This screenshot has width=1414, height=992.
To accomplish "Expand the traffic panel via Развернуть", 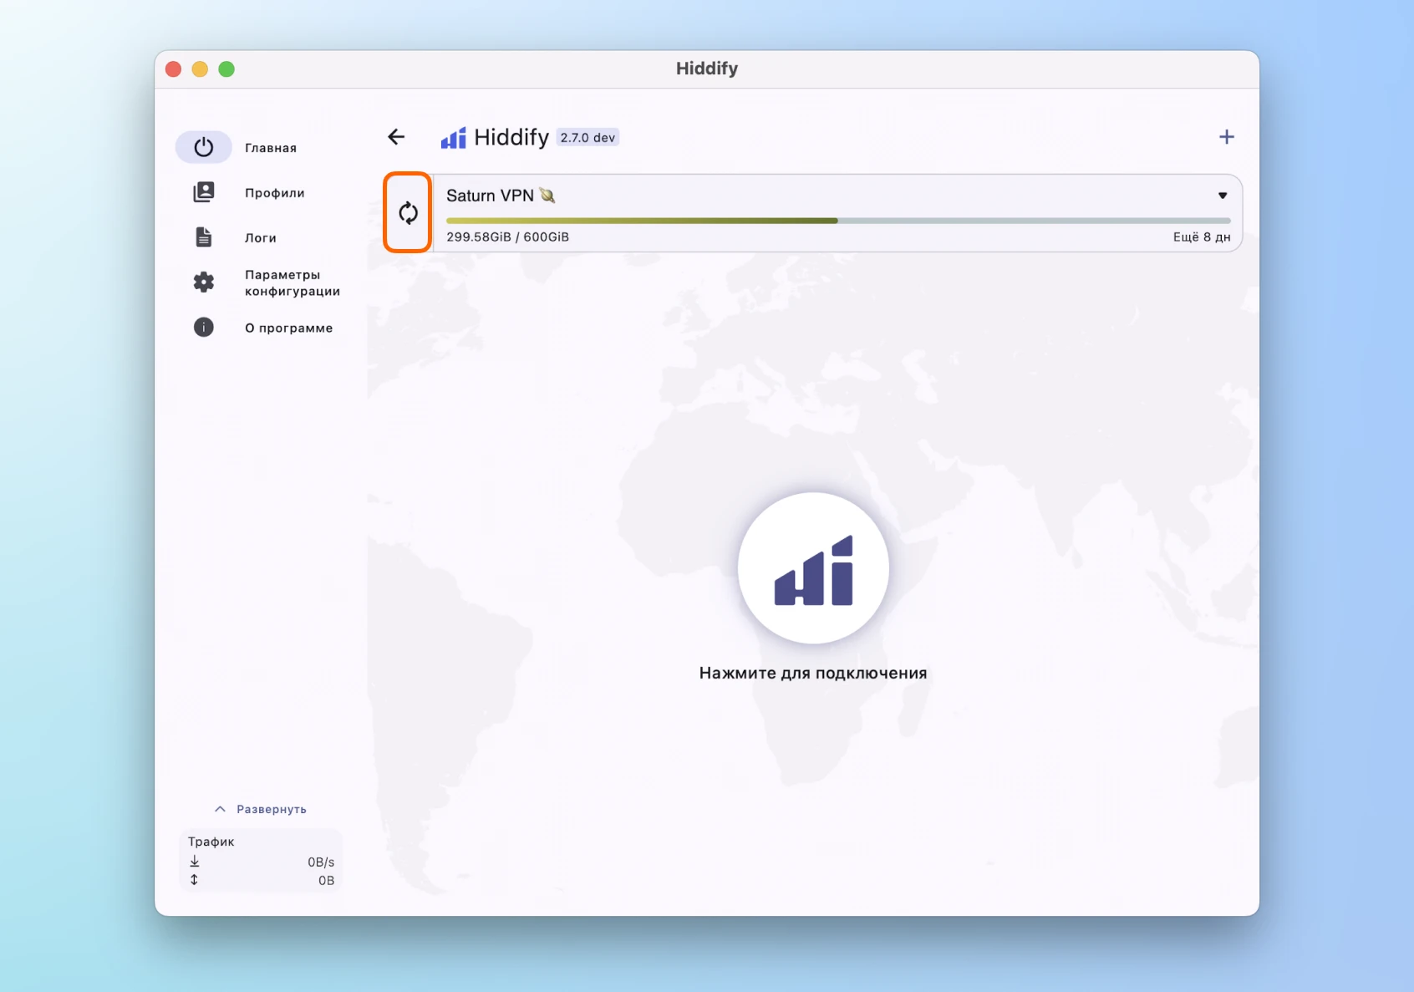I will [x=261, y=809].
